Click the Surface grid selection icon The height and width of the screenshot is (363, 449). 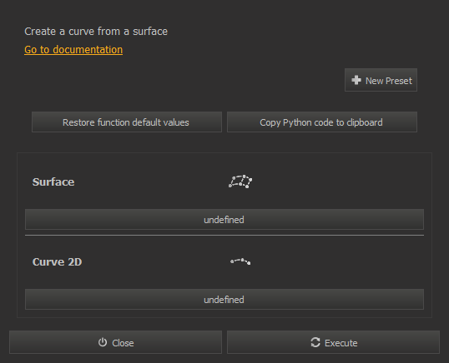[240, 181]
